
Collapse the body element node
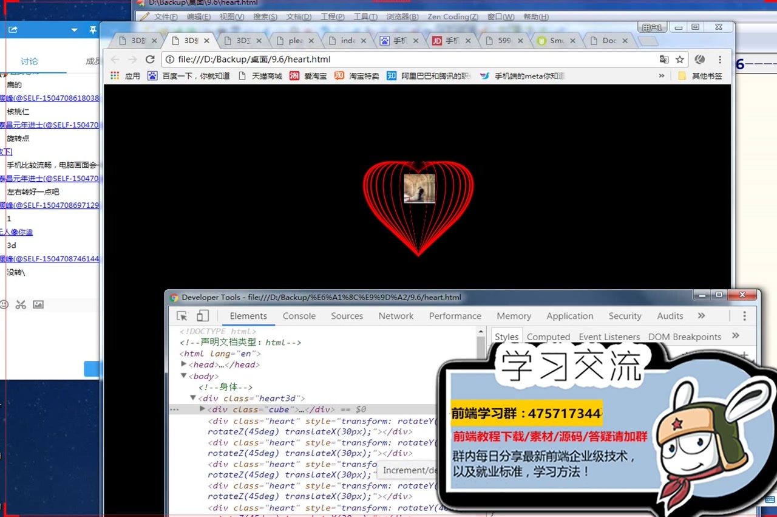[x=185, y=376]
